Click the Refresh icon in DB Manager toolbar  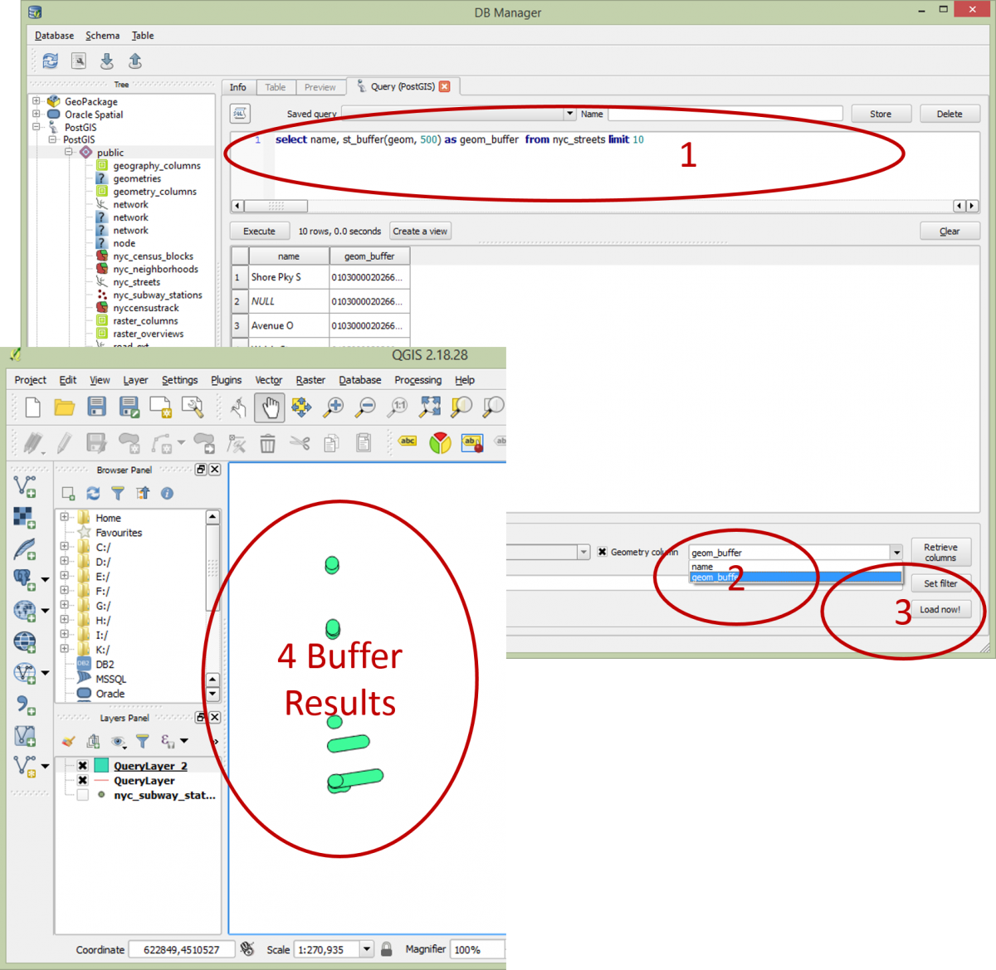click(x=51, y=61)
